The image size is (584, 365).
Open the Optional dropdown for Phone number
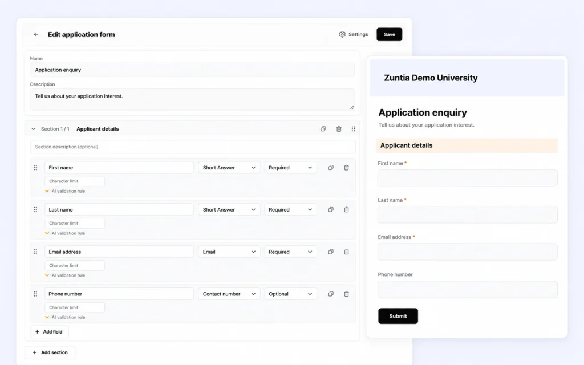290,294
